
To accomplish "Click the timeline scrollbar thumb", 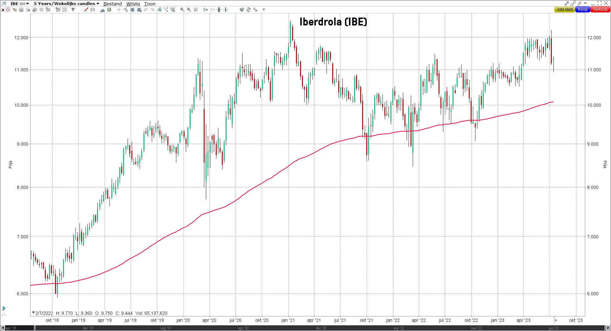I will coord(320,328).
